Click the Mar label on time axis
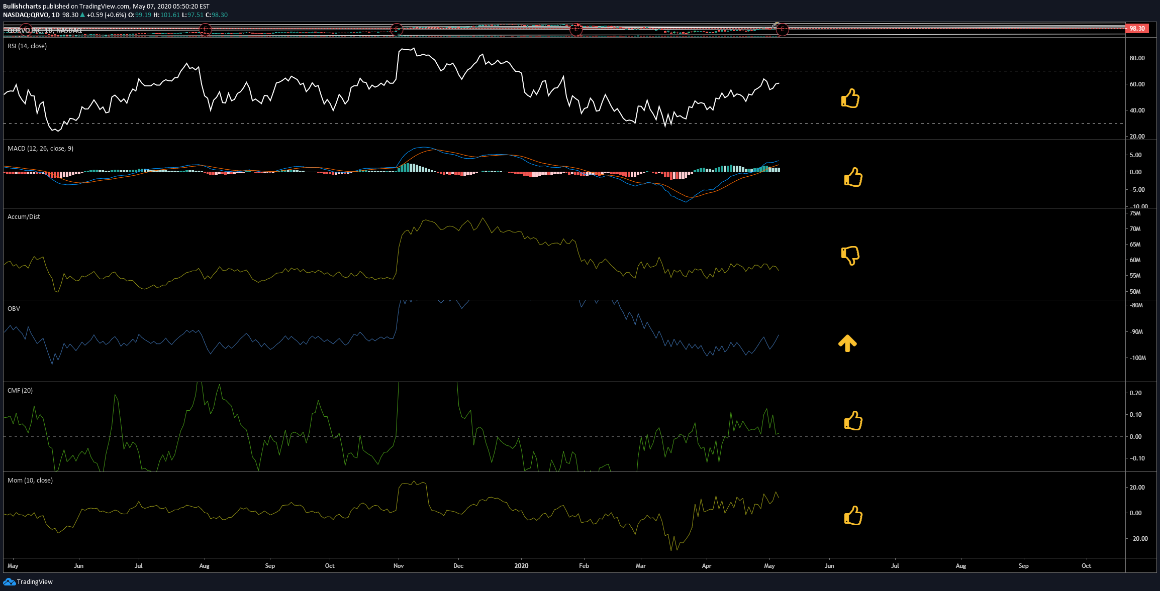 (x=641, y=566)
